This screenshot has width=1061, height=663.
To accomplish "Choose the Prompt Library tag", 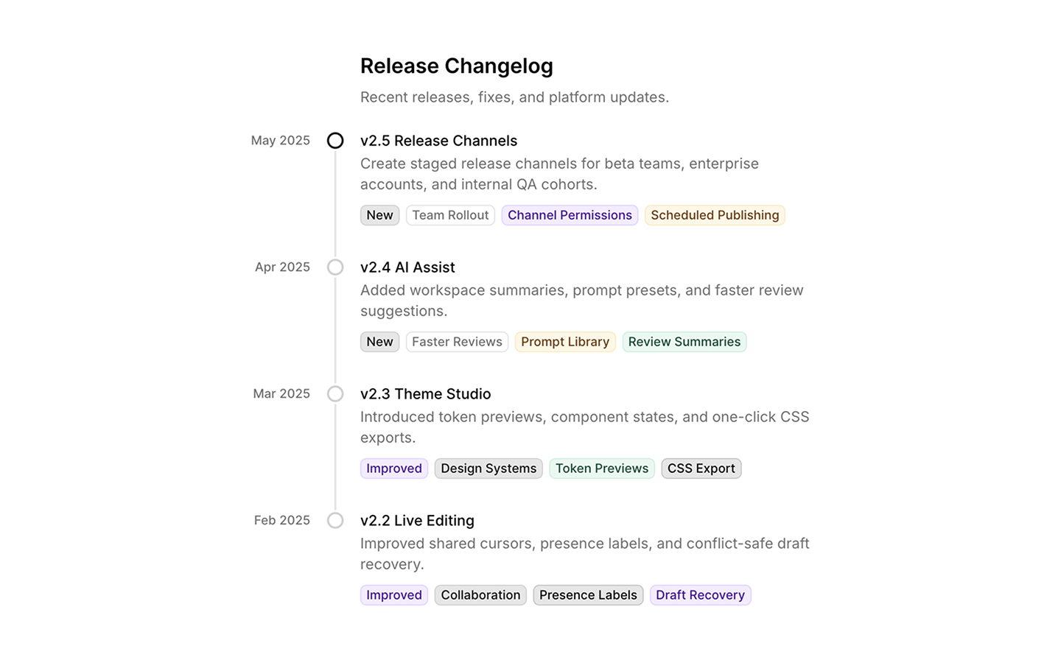I will (565, 342).
